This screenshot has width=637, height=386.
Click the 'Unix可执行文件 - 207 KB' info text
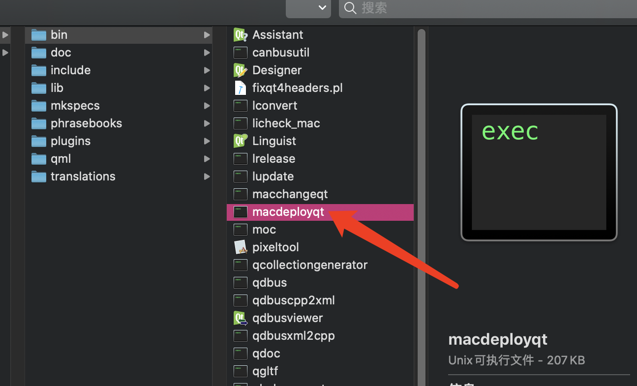point(516,360)
